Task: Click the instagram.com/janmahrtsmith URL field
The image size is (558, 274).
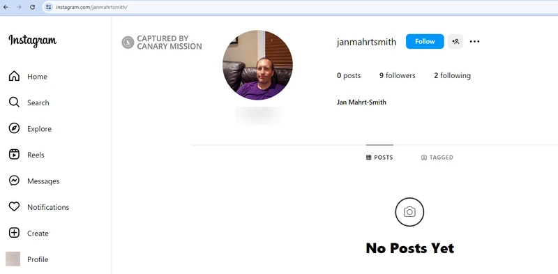Action: click(x=91, y=7)
